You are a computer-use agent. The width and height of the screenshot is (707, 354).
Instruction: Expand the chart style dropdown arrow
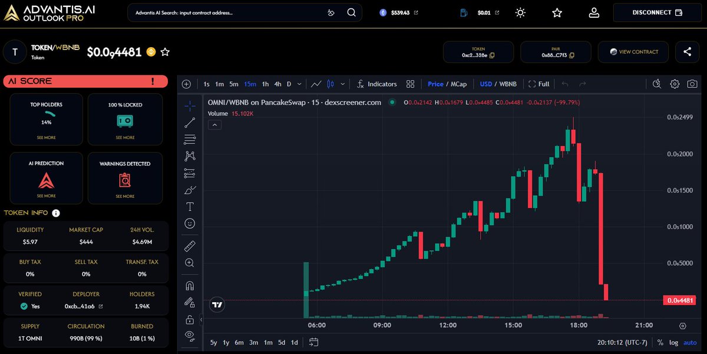(342, 84)
